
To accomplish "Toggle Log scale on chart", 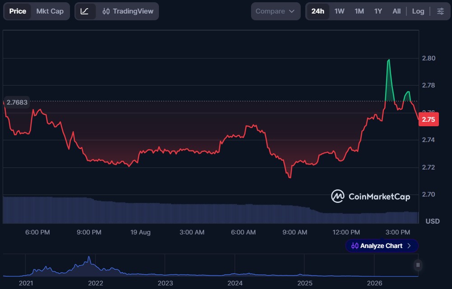I will 418,11.
